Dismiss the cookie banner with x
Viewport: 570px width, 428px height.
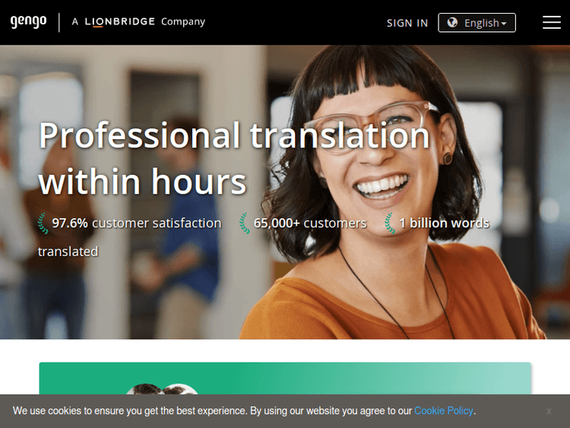pos(549,411)
